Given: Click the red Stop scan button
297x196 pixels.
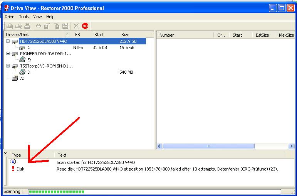Looking at the screenshot, I should click(85, 26).
